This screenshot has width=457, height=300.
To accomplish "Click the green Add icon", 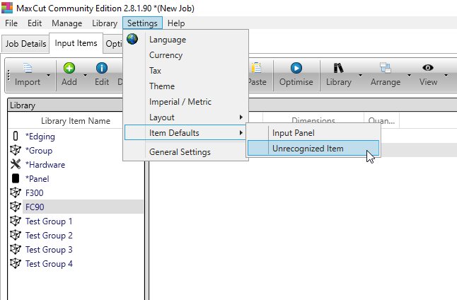I will [69, 68].
